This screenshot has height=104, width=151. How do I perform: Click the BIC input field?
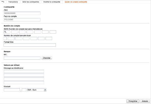click(22, 58)
